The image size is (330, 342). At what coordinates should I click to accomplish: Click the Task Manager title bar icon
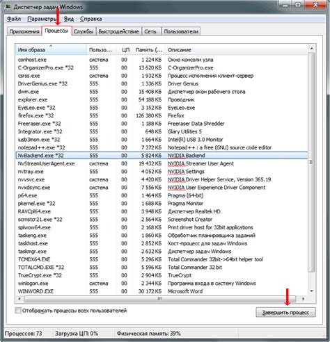pos(8,7)
